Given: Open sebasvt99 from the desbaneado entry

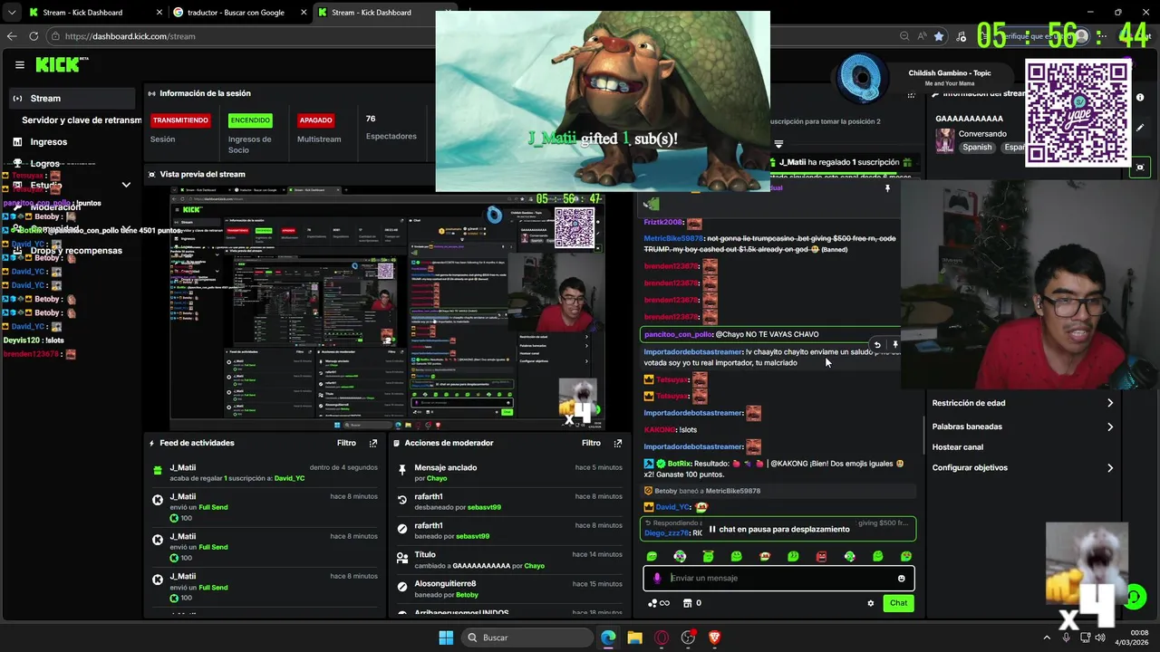Looking at the screenshot, I should coord(484,508).
